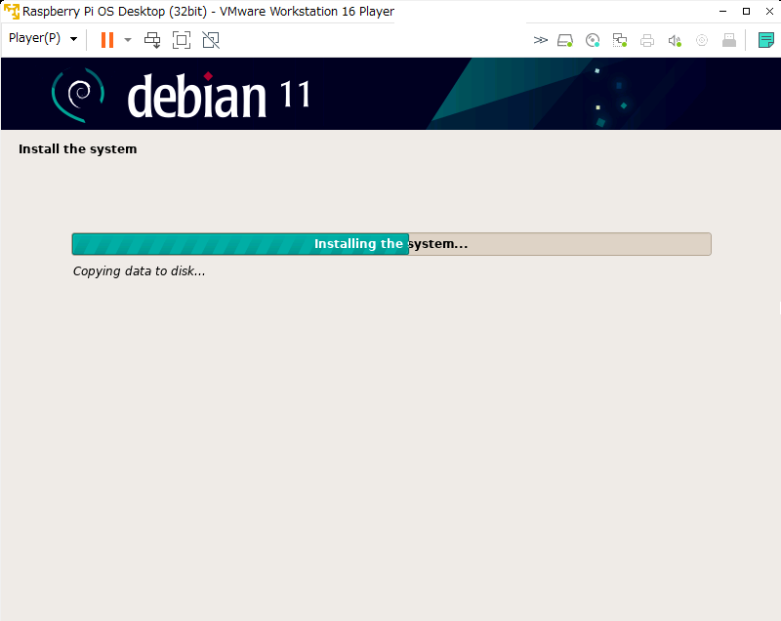Click the 'Copying data to disk...' status text
This screenshot has height=621, width=781.
coord(139,271)
